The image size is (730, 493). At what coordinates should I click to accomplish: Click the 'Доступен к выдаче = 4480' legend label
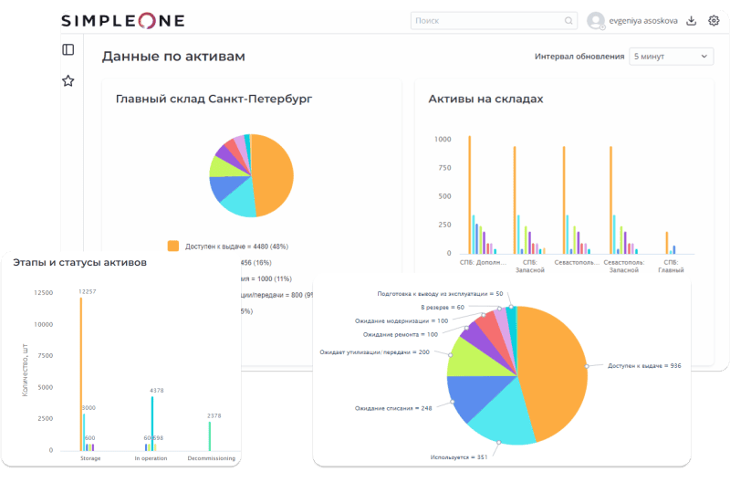pyautogui.click(x=237, y=246)
